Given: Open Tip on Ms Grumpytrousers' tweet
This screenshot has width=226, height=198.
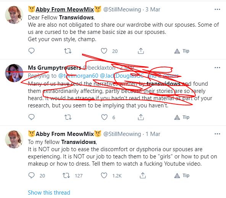Looking at the screenshot, I should pos(182,117).
